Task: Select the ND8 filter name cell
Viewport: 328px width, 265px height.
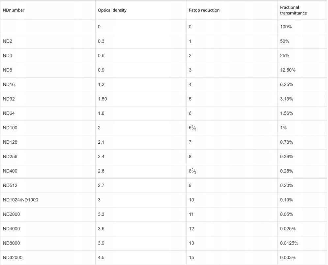Action: coord(7,70)
